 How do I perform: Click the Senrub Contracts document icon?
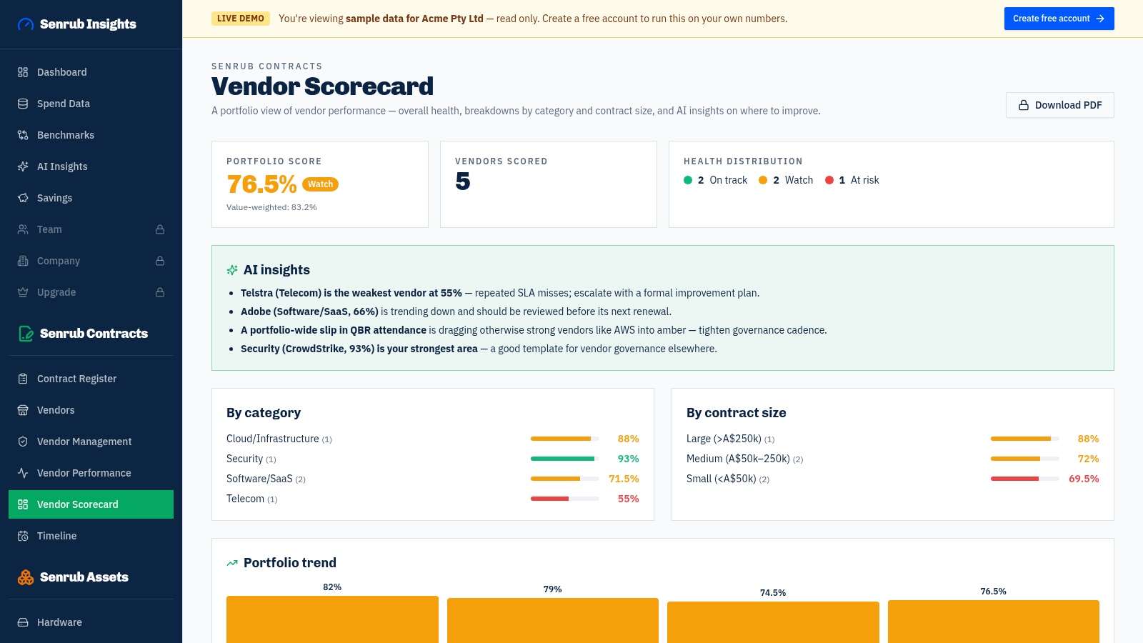pos(26,334)
